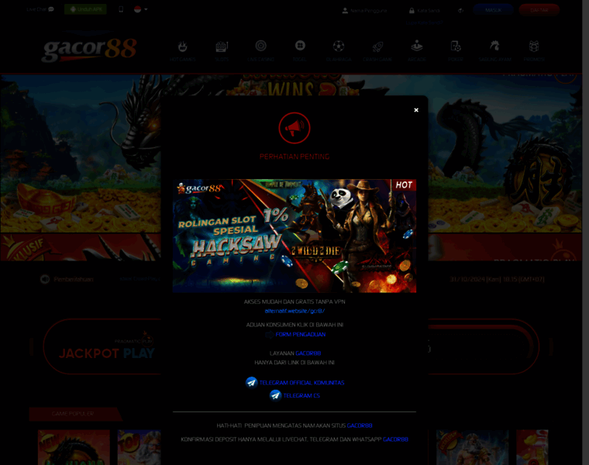The height and width of the screenshot is (465, 589).
Task: Click the gacor88 logo
Action: point(89,49)
